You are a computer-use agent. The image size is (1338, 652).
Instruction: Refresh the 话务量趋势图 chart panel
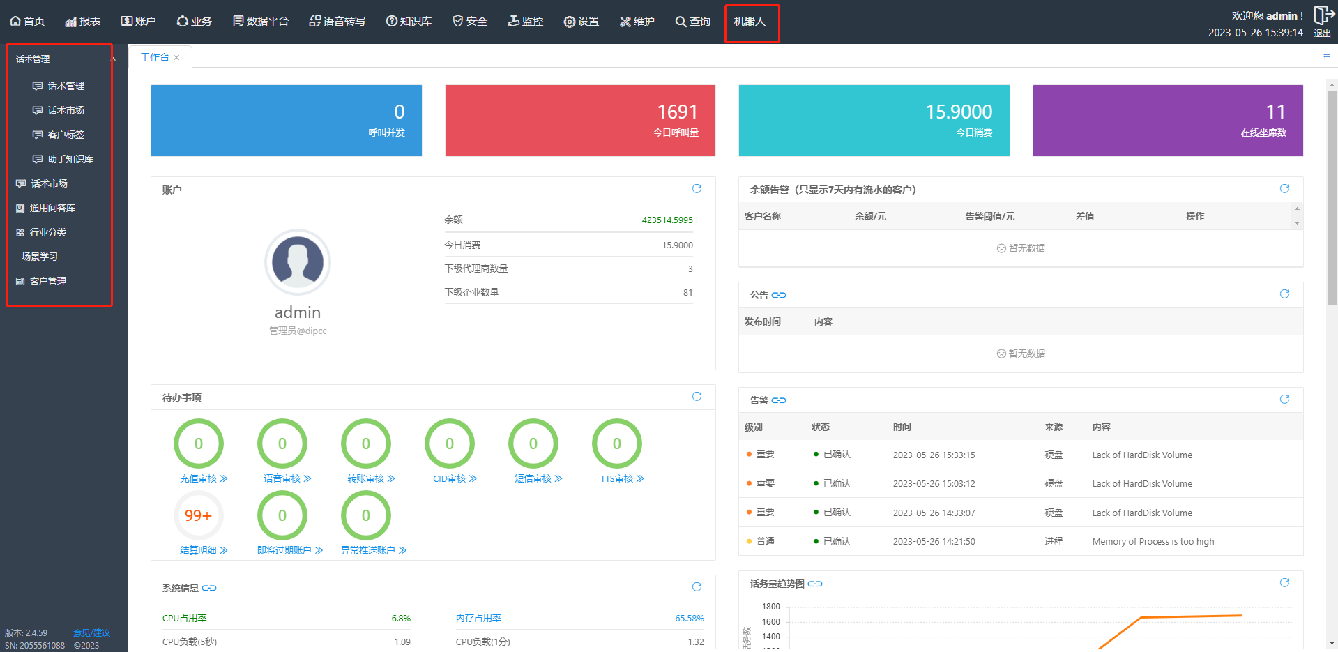tap(1284, 583)
